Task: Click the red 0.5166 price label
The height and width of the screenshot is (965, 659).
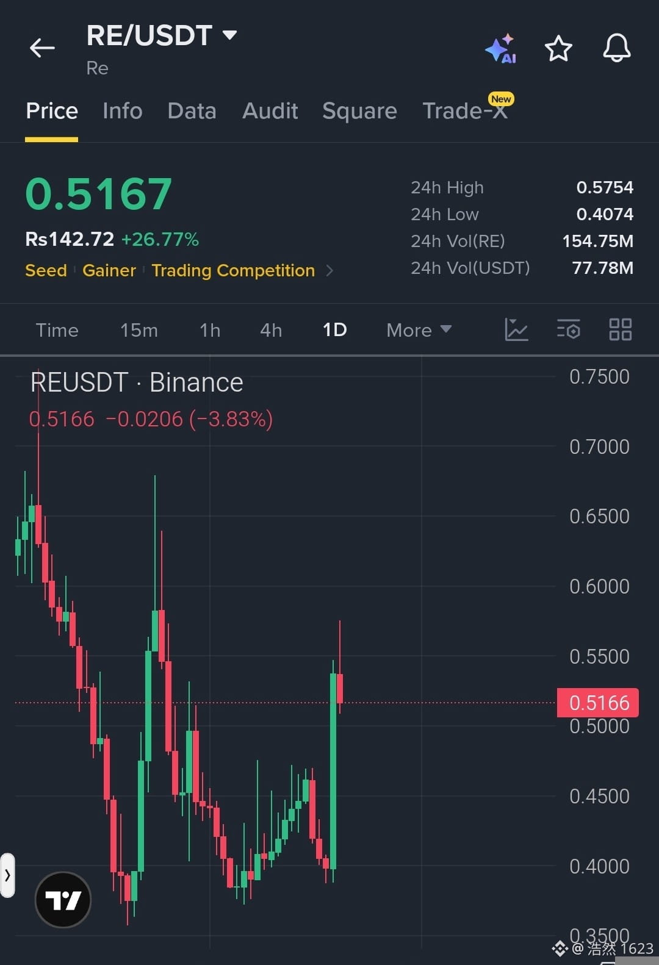Action: click(598, 703)
